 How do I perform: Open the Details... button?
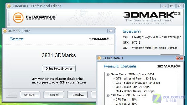click(77, 95)
